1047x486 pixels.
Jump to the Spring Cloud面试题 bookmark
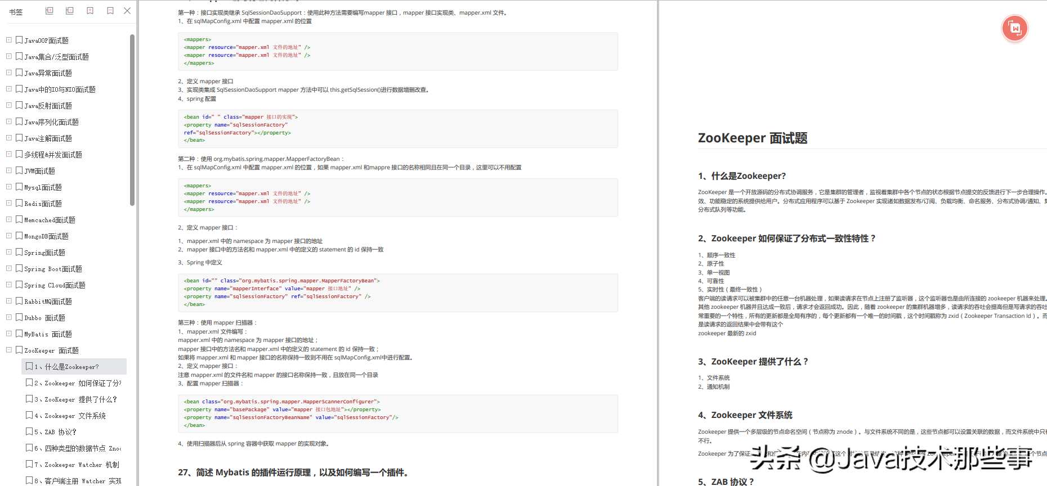55,285
